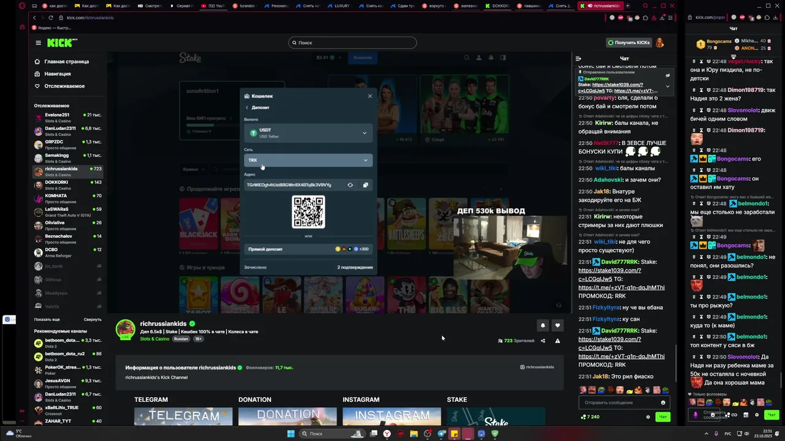Open DOKKORKI channel from sidebar
This screenshot has width=785, height=441.
[x=67, y=184]
